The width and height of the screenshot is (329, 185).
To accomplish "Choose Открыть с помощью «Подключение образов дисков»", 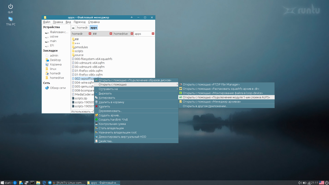I will [x=136, y=80].
